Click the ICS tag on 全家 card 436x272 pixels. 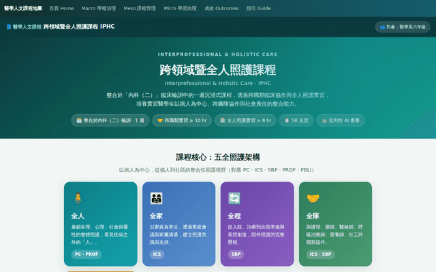pos(157,254)
